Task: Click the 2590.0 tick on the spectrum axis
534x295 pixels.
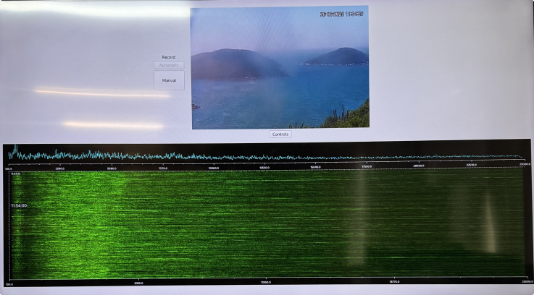Action: [x=60, y=168]
